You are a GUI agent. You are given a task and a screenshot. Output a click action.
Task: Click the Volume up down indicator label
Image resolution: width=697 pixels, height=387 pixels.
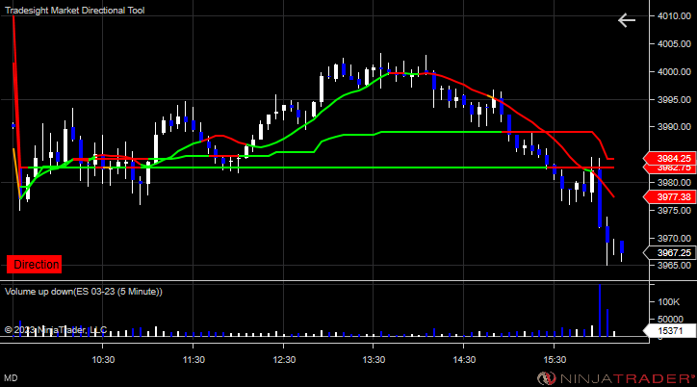(84, 292)
